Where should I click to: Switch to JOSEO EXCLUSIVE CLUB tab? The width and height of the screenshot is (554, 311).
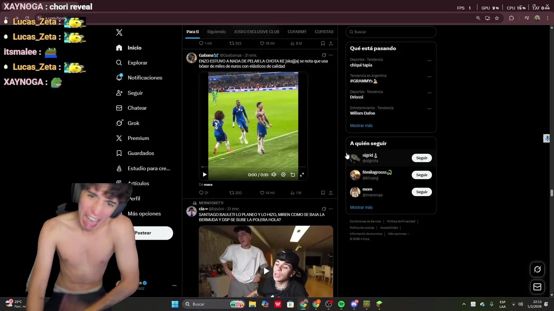click(256, 32)
